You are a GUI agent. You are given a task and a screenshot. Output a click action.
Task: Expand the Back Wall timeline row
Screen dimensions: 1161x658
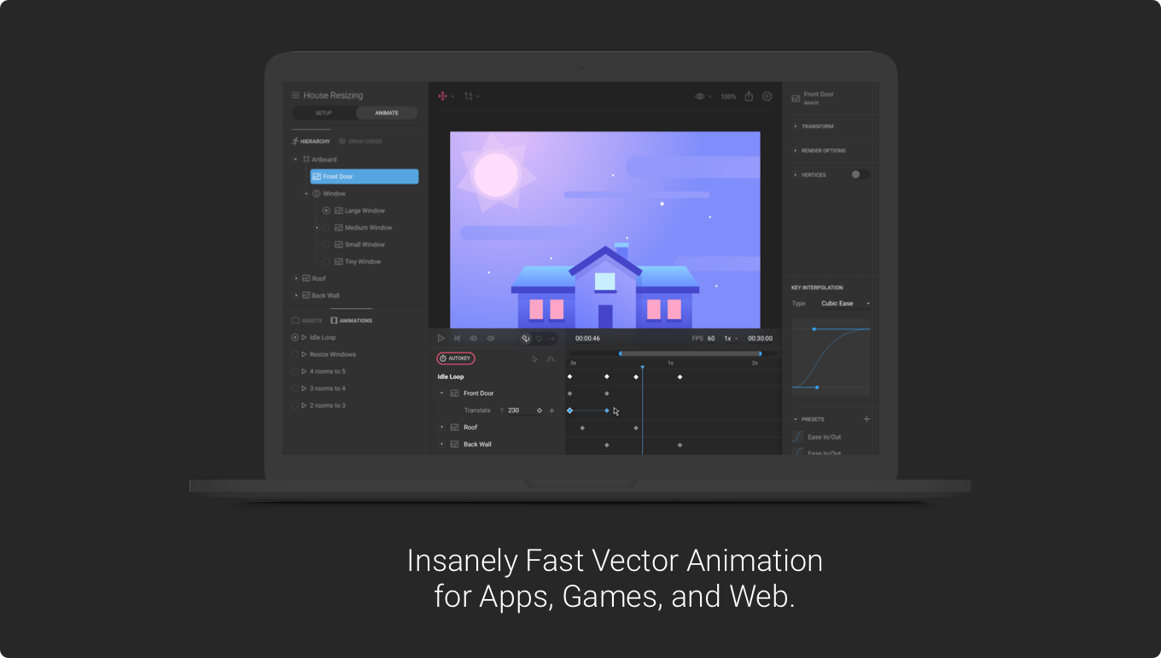pos(441,445)
